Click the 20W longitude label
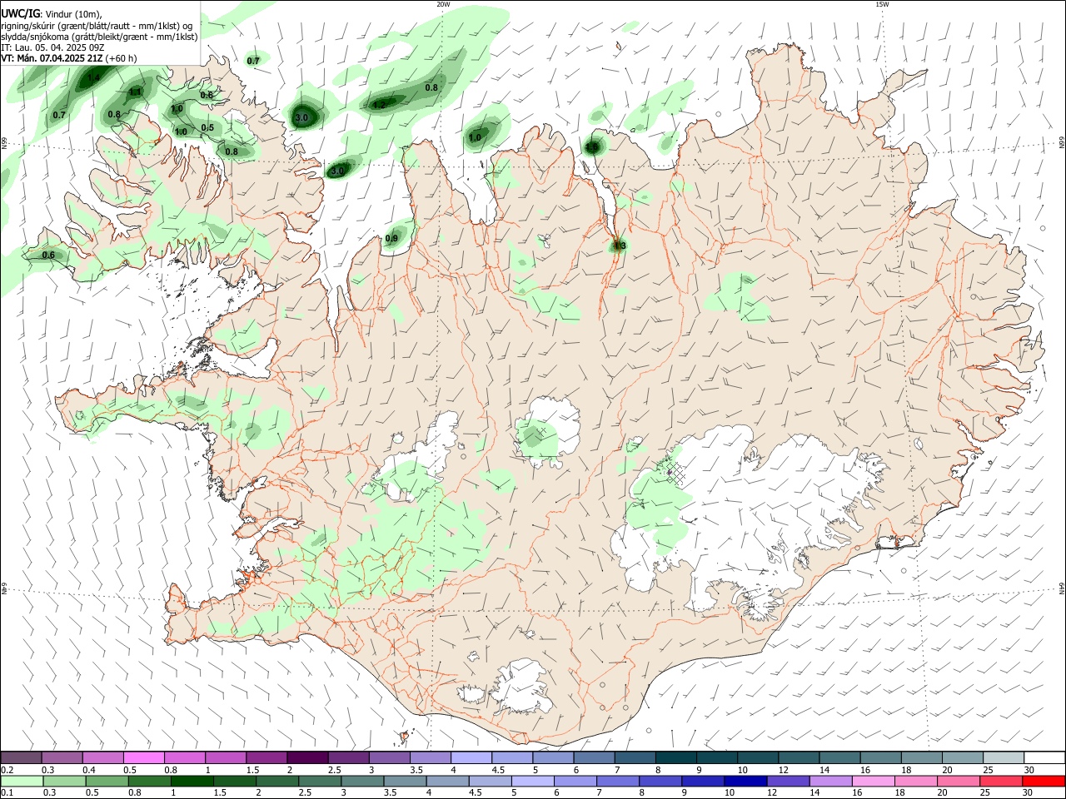Screen dimensions: 1066x799 443,4
